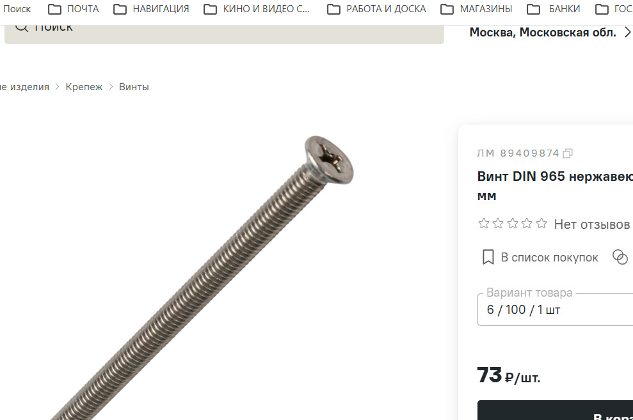Click the five-star rating row

click(512, 223)
